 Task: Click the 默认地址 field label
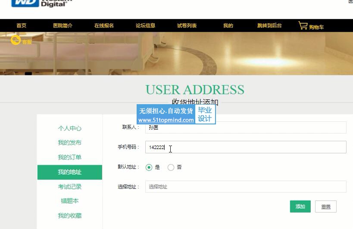(x=128, y=167)
